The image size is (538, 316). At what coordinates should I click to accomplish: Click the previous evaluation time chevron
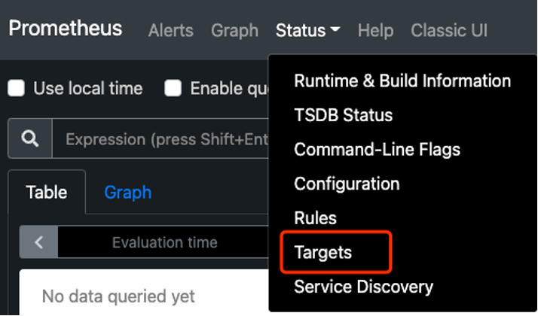pyautogui.click(x=39, y=242)
